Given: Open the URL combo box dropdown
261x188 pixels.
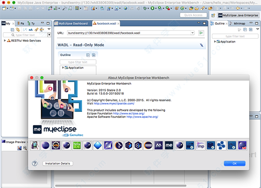Looking at the screenshot, I should tap(192, 33).
